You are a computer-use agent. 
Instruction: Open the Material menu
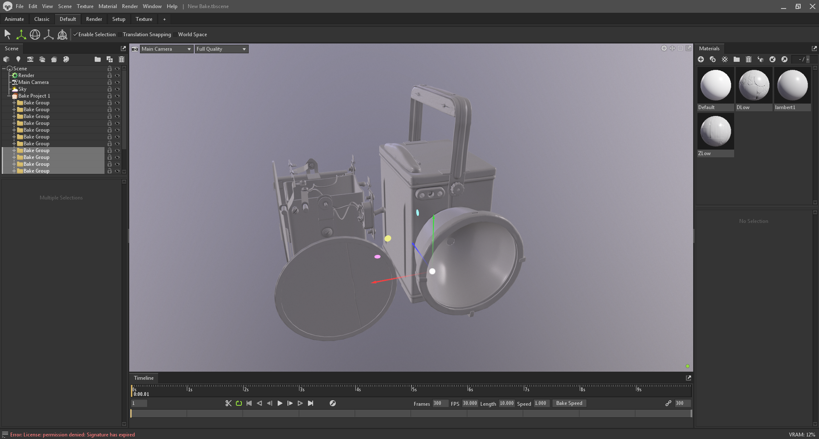[107, 6]
